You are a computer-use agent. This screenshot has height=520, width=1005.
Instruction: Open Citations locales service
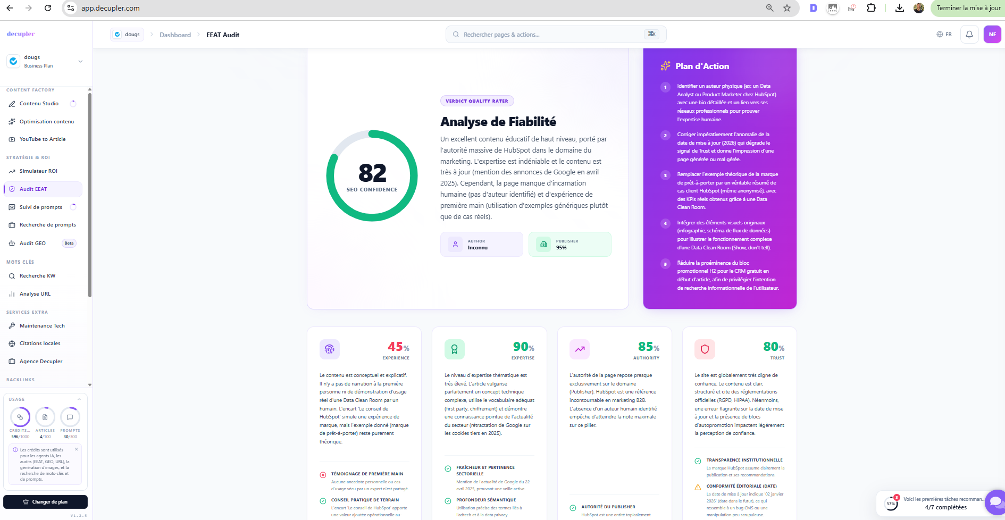click(43, 343)
